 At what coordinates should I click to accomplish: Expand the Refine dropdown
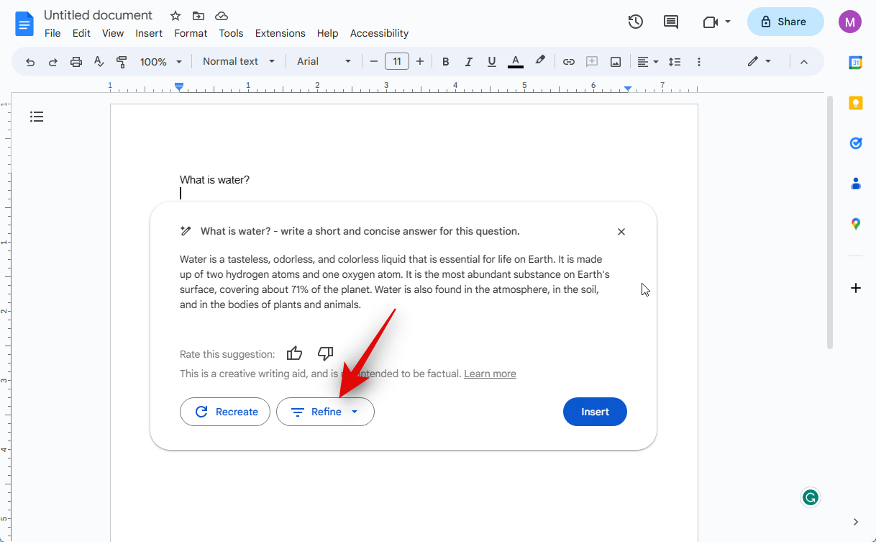325,412
